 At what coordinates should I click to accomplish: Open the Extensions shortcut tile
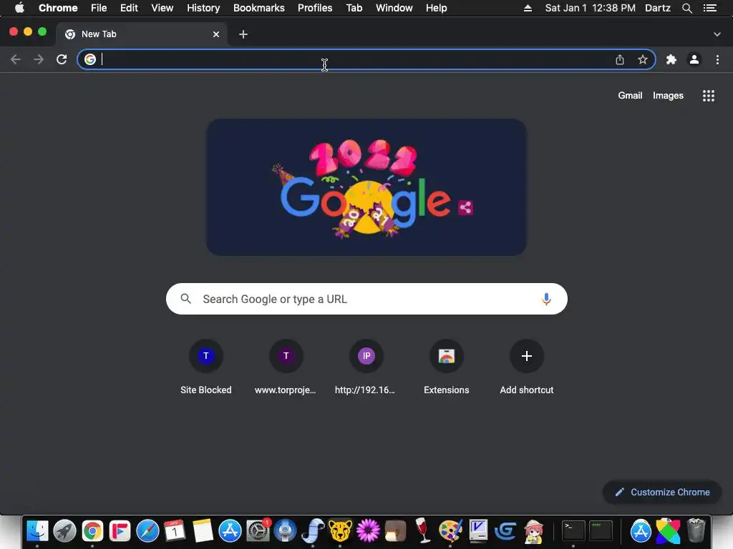click(447, 368)
